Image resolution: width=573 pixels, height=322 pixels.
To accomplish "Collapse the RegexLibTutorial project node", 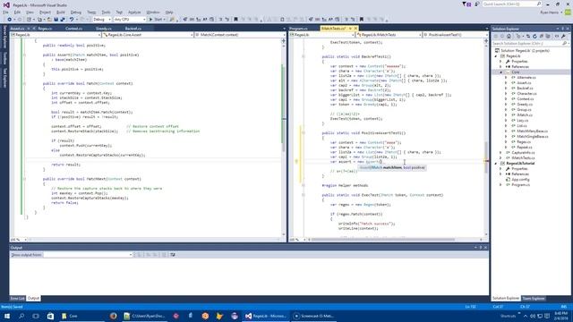I will click(496, 164).
